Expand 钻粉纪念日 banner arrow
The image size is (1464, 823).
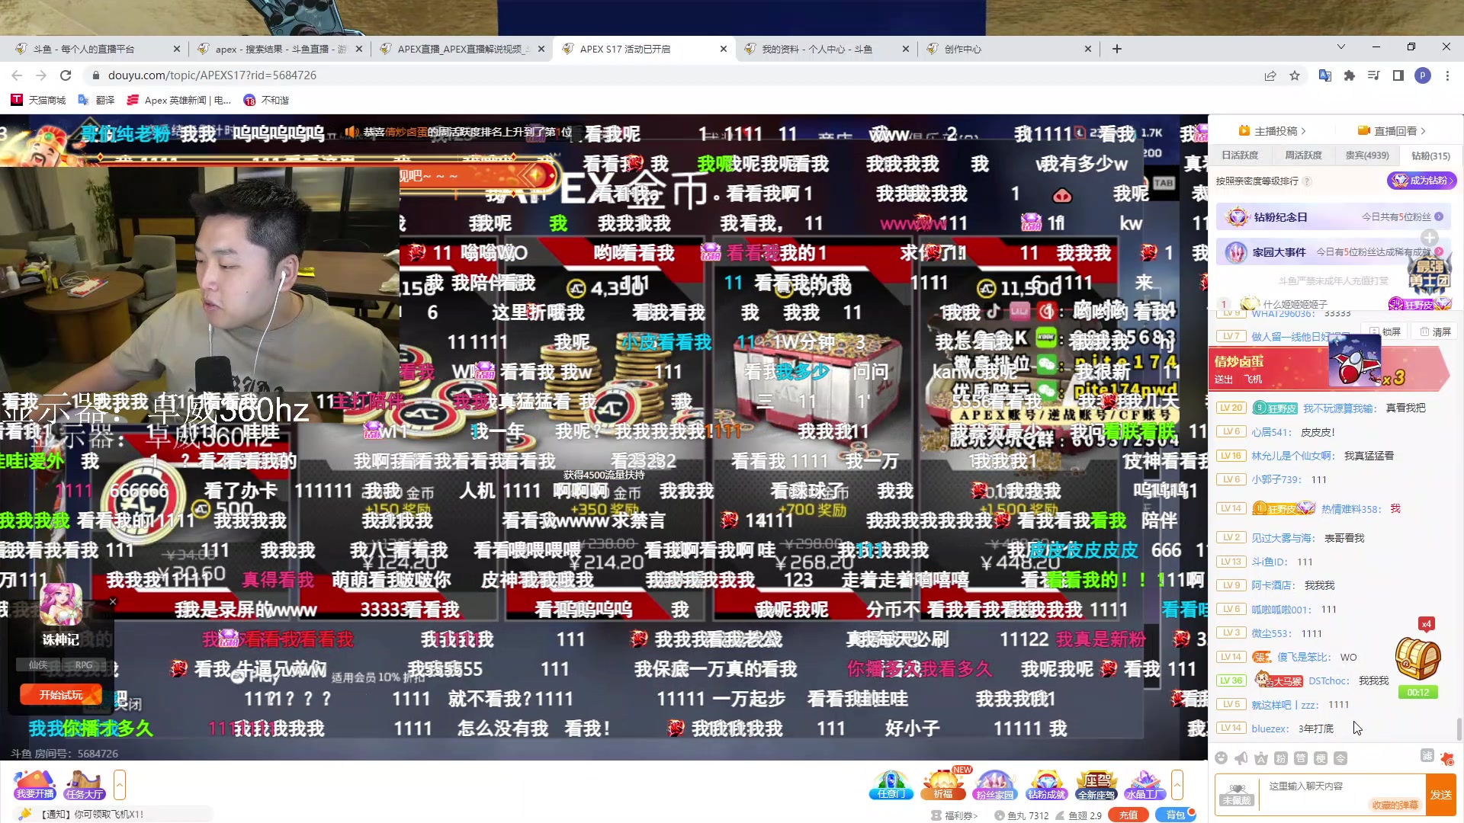[1439, 216]
